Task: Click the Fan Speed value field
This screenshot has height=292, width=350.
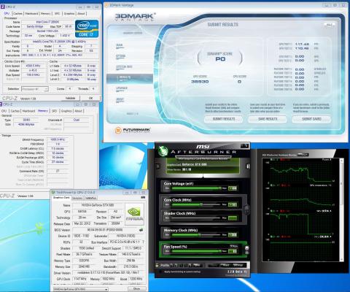Action: pos(233,251)
